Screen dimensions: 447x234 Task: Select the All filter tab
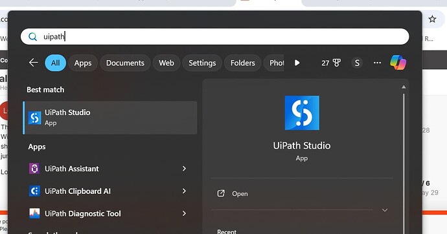(x=55, y=63)
